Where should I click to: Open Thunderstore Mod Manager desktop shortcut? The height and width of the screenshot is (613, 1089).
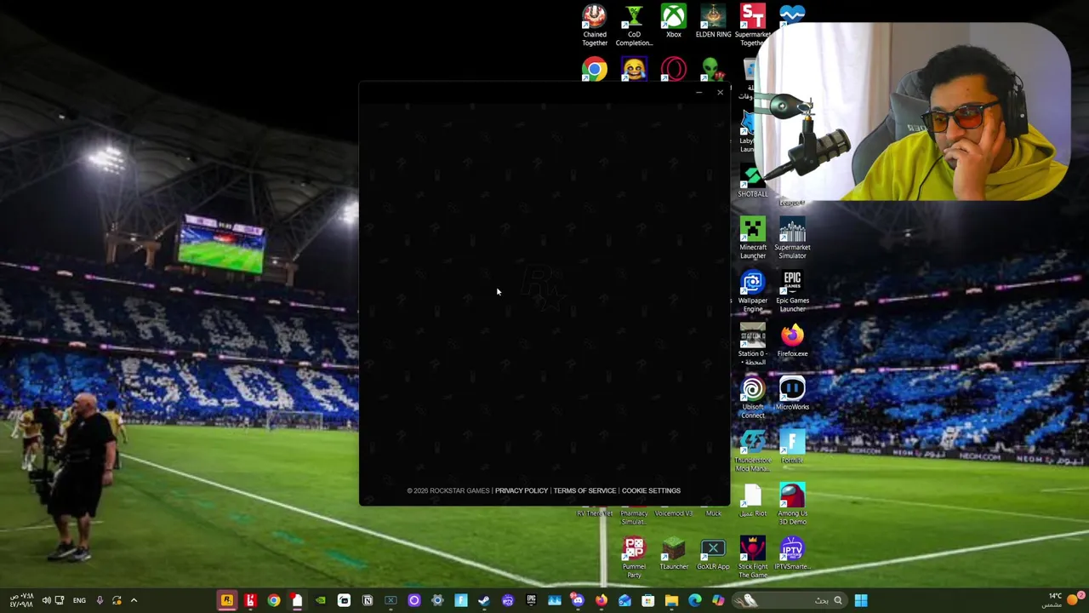[752, 450]
